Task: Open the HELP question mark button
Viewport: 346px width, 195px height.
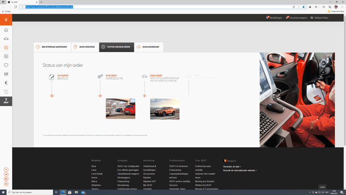Action: coord(6,101)
